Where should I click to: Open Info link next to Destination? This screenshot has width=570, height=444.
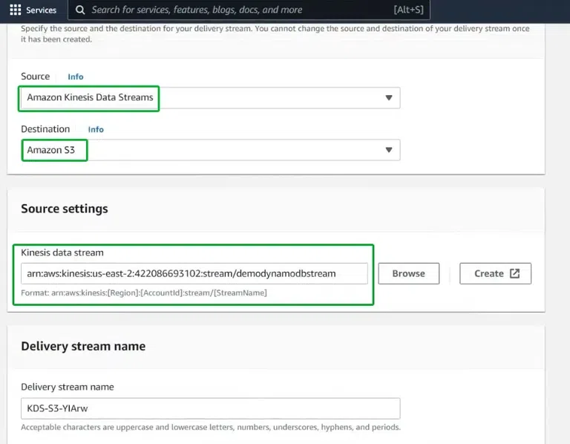[x=96, y=129]
